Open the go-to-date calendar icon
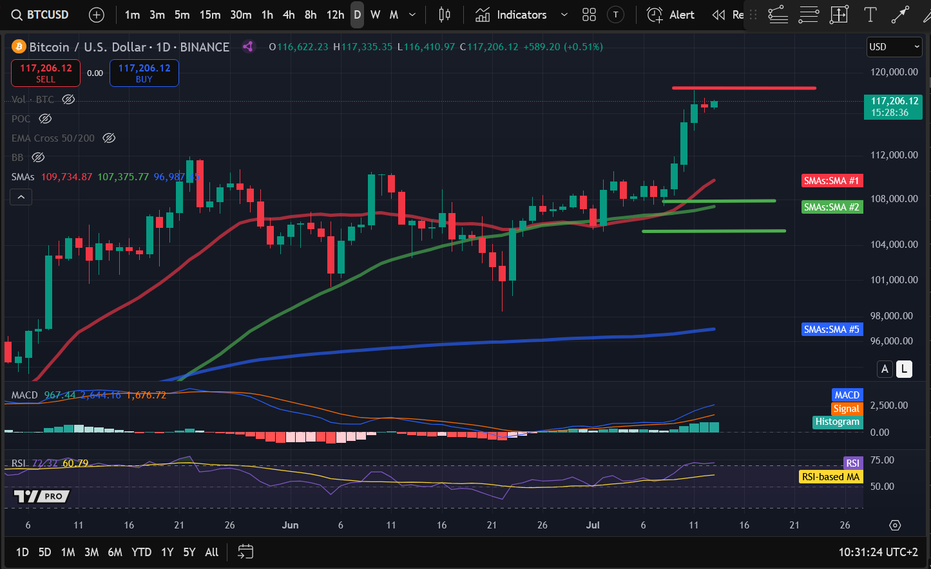The image size is (931, 569). [245, 552]
